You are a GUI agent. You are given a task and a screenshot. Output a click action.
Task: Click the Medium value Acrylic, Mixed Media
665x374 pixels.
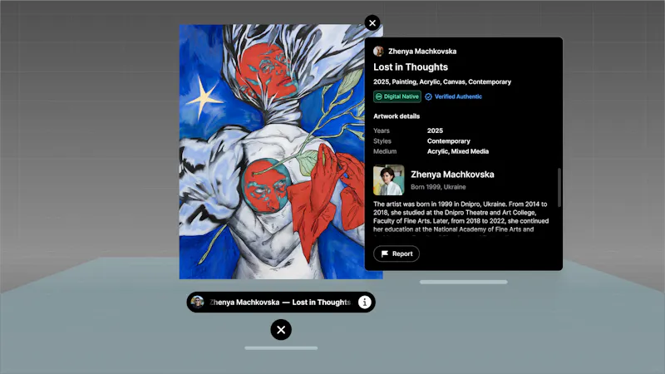[x=458, y=151]
